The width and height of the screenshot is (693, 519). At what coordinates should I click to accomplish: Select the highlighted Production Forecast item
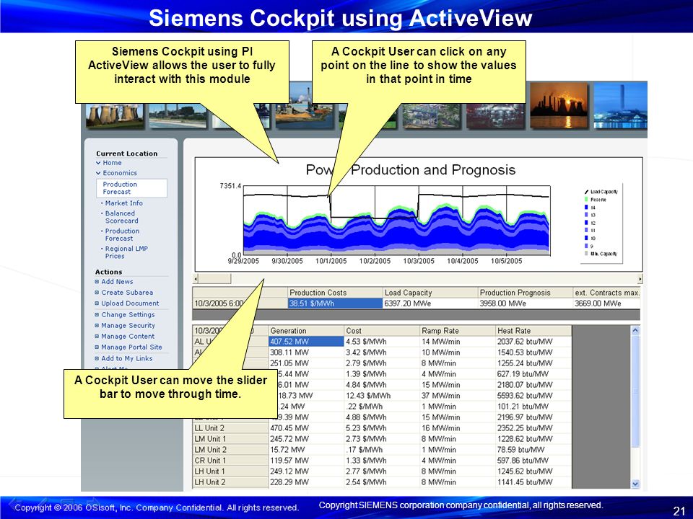(131, 188)
